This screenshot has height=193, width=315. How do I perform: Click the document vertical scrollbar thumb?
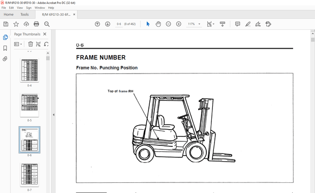(x=312, y=40)
